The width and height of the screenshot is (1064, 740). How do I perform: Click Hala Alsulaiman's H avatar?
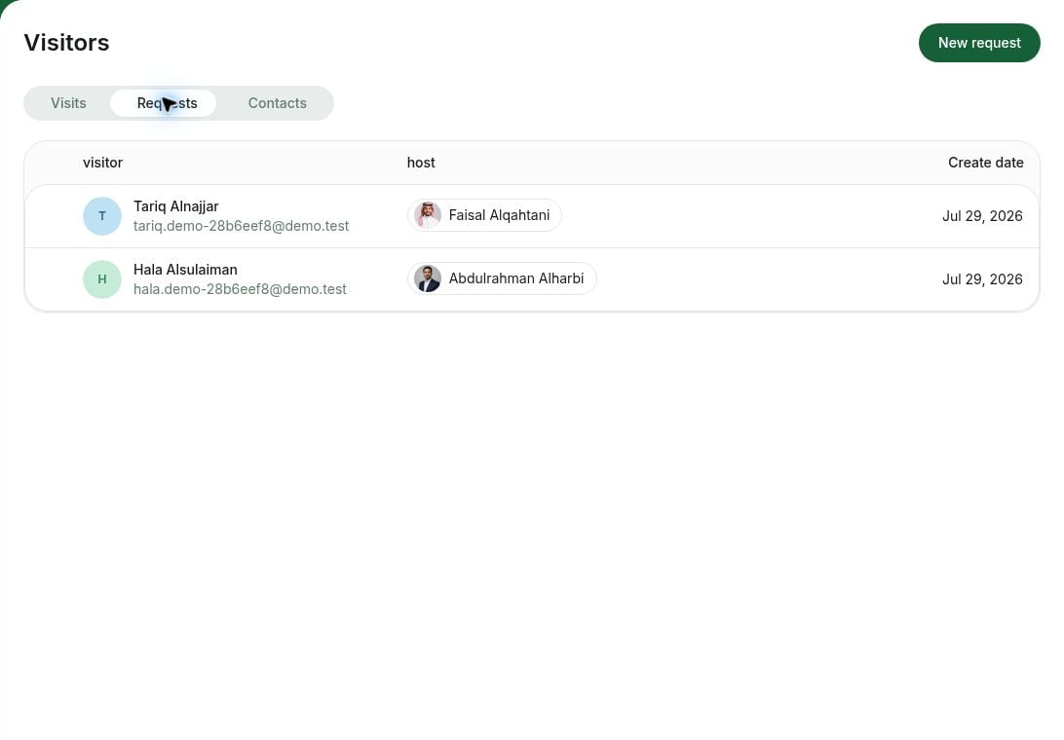point(101,279)
